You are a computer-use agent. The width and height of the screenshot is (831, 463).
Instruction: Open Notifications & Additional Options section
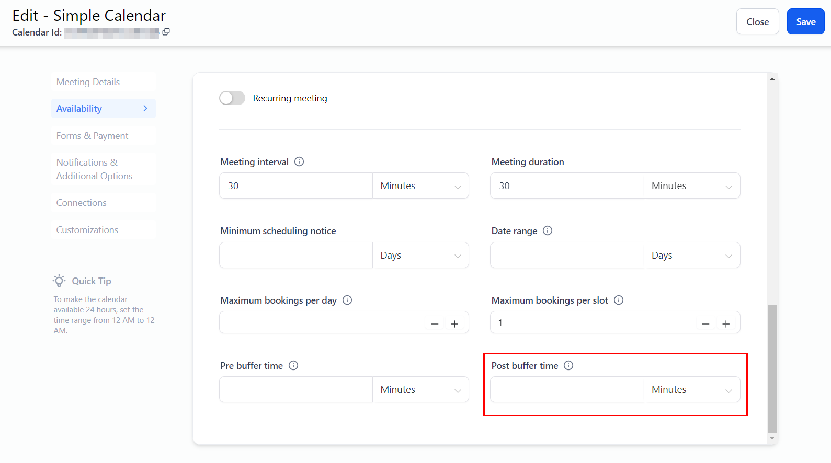pyautogui.click(x=104, y=169)
